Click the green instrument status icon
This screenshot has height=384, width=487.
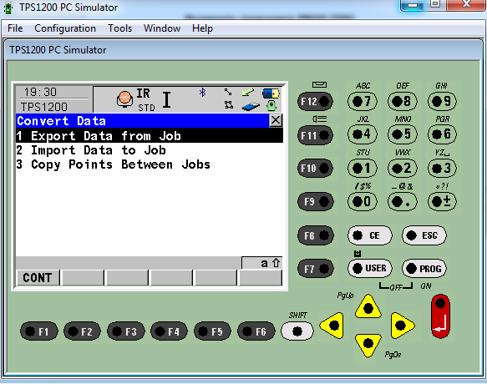pos(271,106)
